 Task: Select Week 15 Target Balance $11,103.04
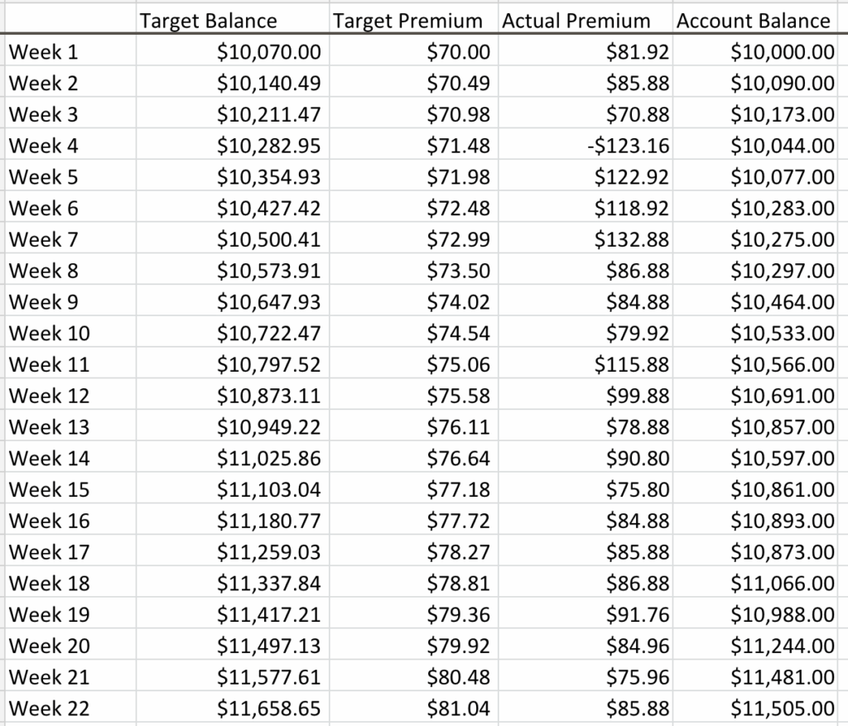(x=268, y=490)
